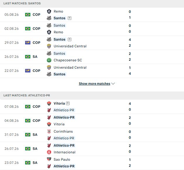Click Universidad Central score 1 on 22.07.26
Viewport: 184px width, 170px height.
click(x=130, y=68)
